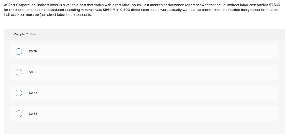Viewport: 291px width, 137px height.
Task: Click the Multiple Choice heading
Action: point(24,35)
